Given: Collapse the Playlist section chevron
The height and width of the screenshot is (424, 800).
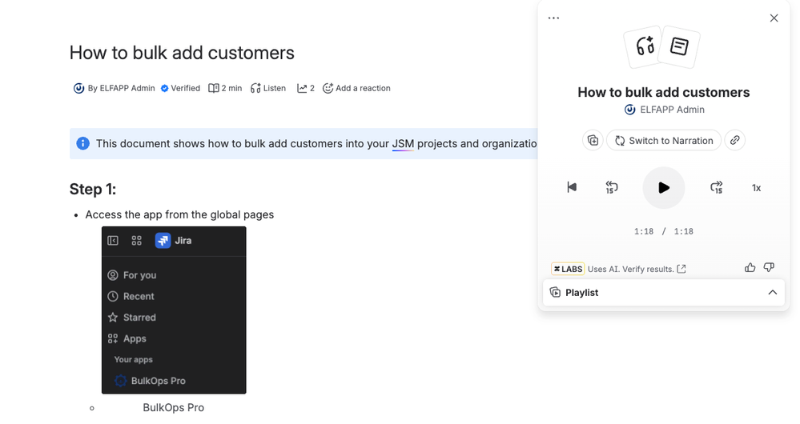Looking at the screenshot, I should coord(773,293).
